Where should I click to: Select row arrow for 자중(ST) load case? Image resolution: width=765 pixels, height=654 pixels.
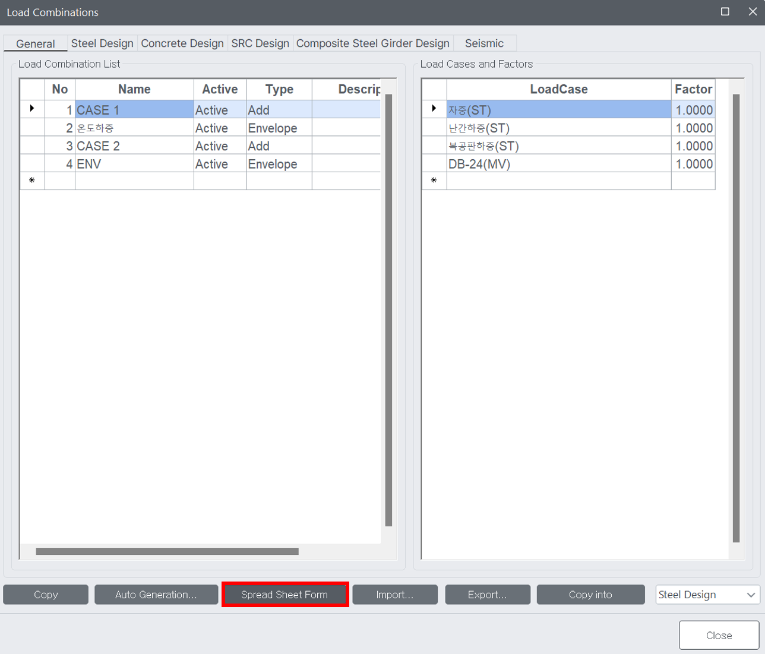pyautogui.click(x=434, y=109)
